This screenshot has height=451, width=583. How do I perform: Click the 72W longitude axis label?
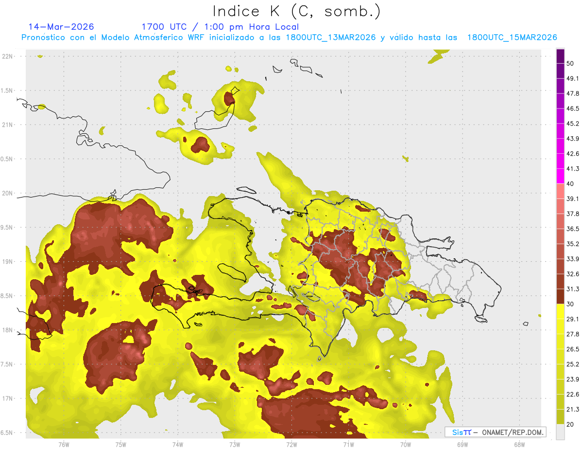[x=291, y=444]
